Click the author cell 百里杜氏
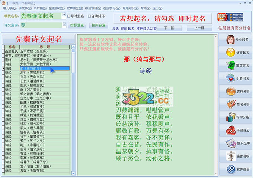The height and width of the screenshot is (178, 253). tap(12, 51)
